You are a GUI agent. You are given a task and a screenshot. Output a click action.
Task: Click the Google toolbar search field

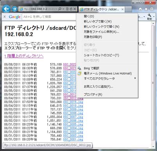tap(49, 17)
